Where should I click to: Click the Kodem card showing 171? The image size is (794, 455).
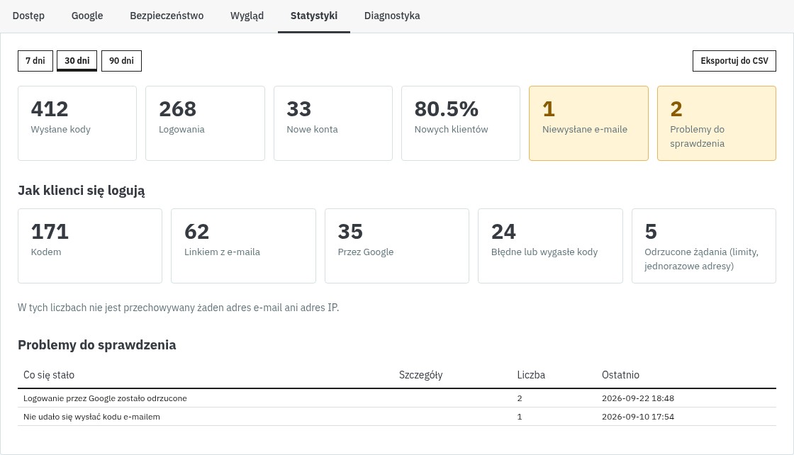click(90, 246)
